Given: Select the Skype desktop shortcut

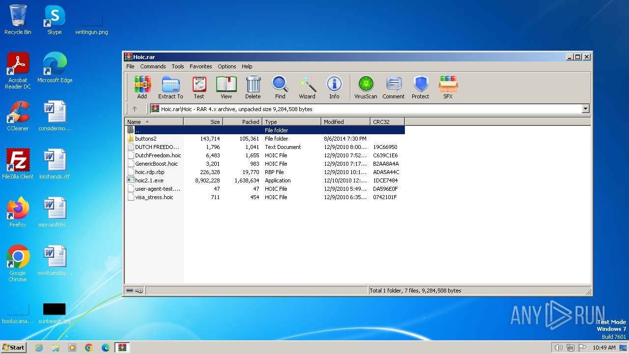Looking at the screenshot, I should click(x=55, y=20).
